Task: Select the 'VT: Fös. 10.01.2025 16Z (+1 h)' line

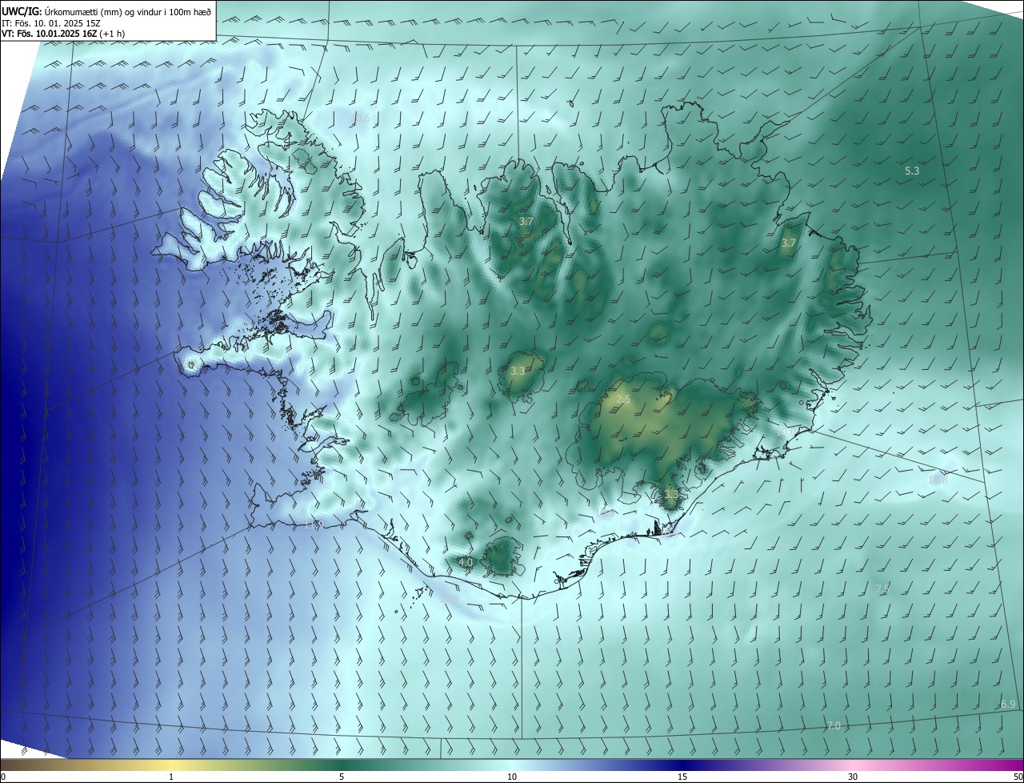Action: coord(62,34)
